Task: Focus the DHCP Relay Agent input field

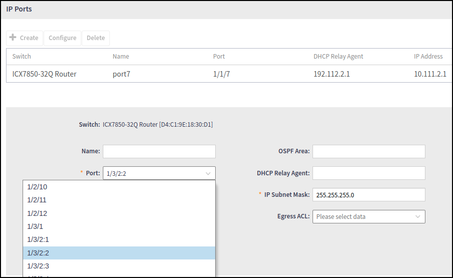Action: point(369,173)
